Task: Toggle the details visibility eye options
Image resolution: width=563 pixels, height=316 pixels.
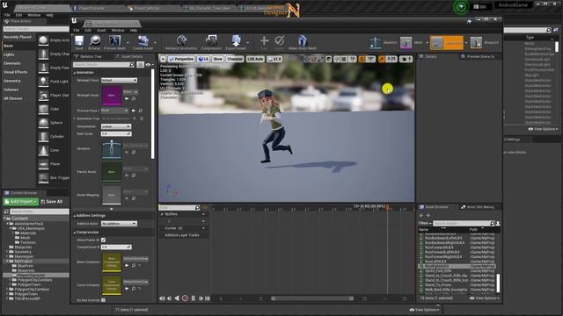Action: click(x=149, y=65)
